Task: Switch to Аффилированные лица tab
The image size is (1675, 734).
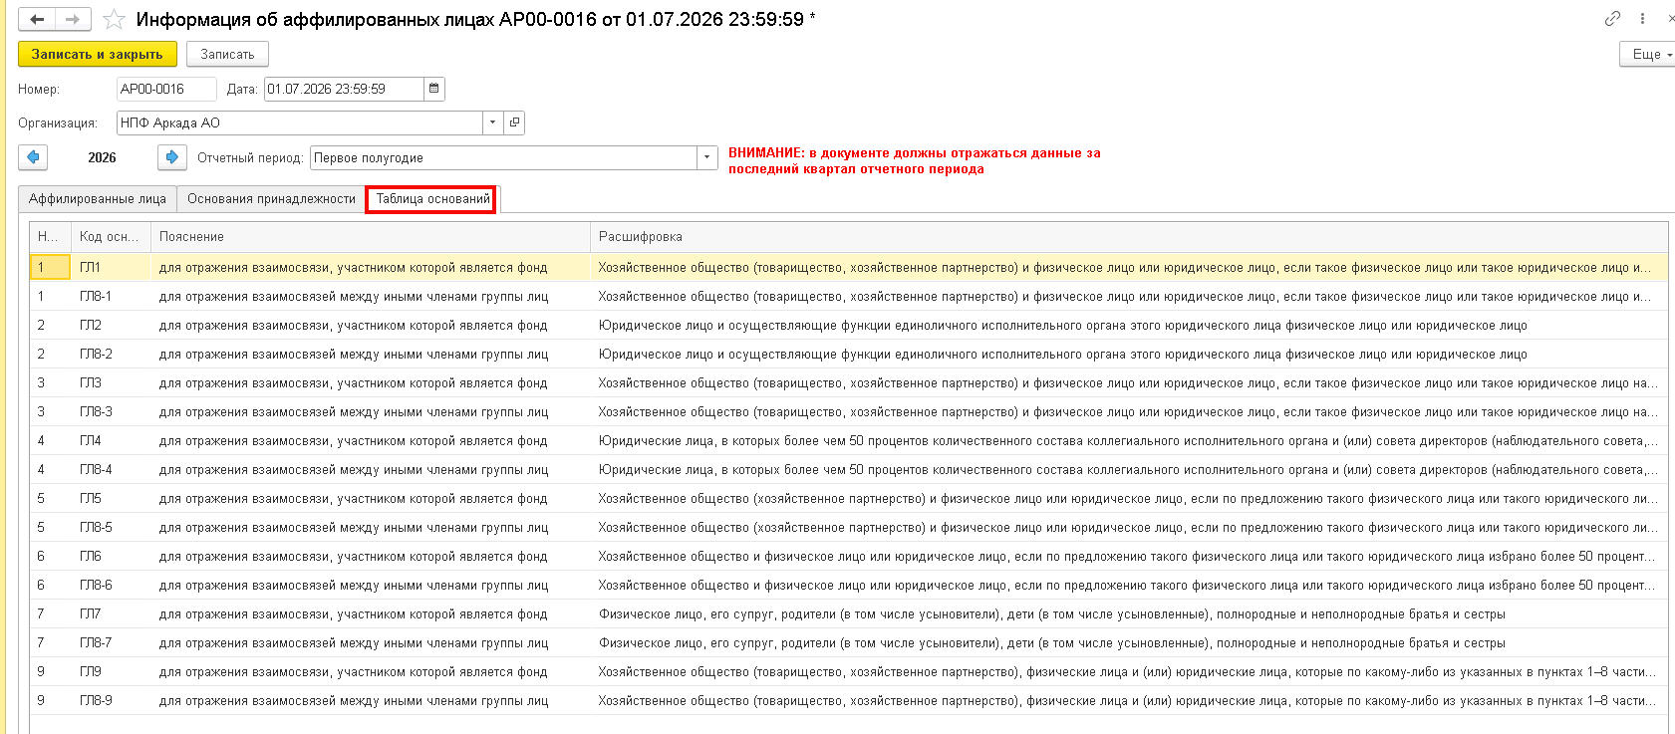Action: coord(98,199)
